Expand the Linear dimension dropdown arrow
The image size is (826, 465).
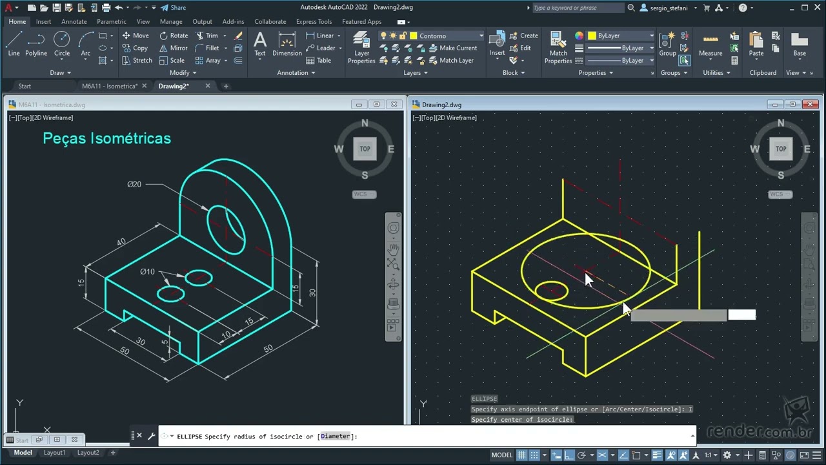pyautogui.click(x=339, y=36)
